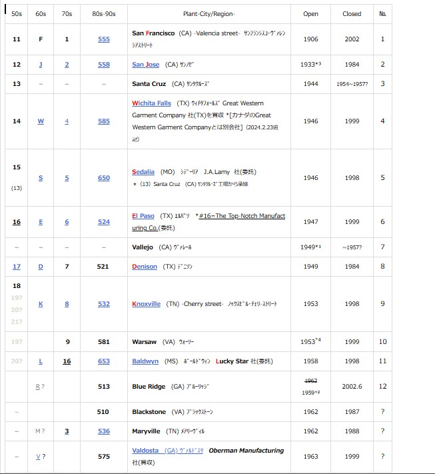Select the 70s column header
Viewport: 435px width, 474px height.
67,14
